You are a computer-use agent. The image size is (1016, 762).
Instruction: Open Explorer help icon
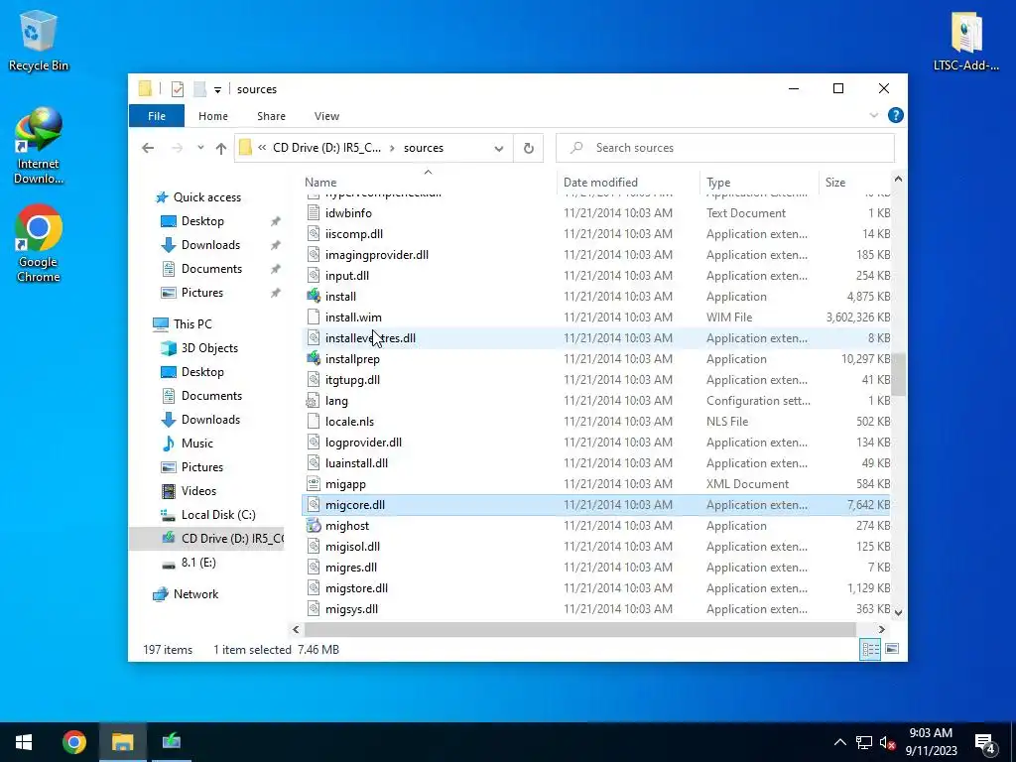tap(896, 115)
